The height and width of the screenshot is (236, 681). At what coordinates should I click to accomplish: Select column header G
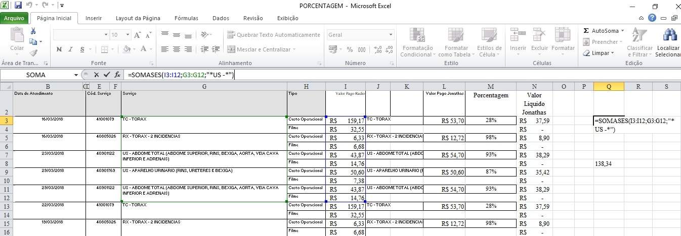(204, 86)
